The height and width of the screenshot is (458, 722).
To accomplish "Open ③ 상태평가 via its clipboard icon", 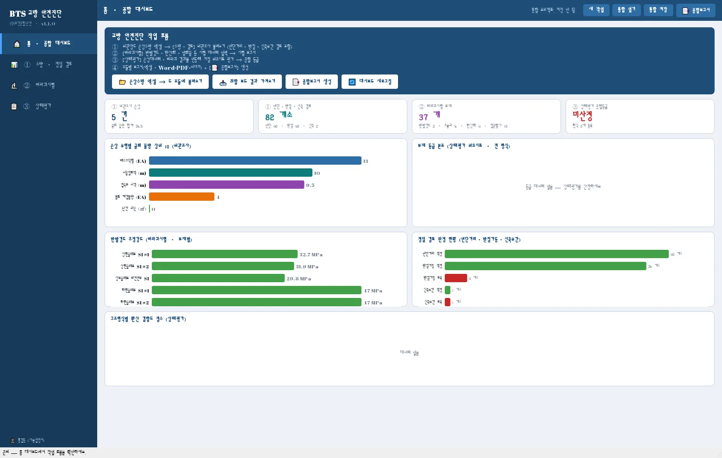I will click(14, 106).
